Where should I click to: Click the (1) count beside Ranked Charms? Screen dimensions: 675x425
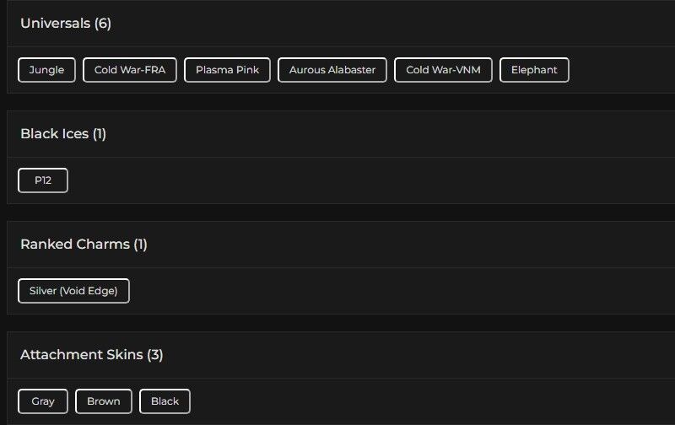(140, 245)
